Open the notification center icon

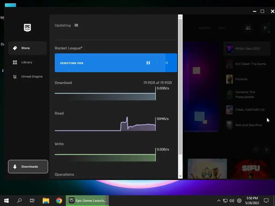(x=266, y=201)
